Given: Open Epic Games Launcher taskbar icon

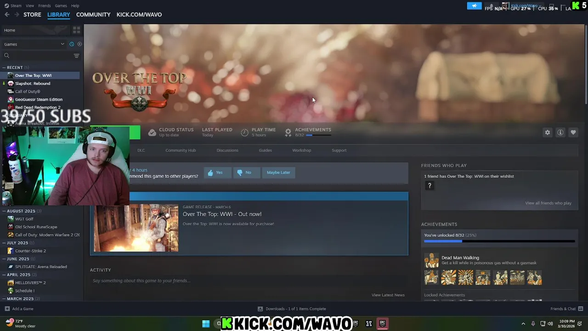Looking at the screenshot, I should pyautogui.click(x=382, y=324).
